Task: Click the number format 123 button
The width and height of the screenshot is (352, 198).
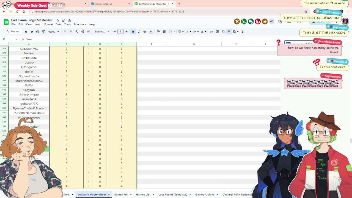Action: tap(89, 32)
